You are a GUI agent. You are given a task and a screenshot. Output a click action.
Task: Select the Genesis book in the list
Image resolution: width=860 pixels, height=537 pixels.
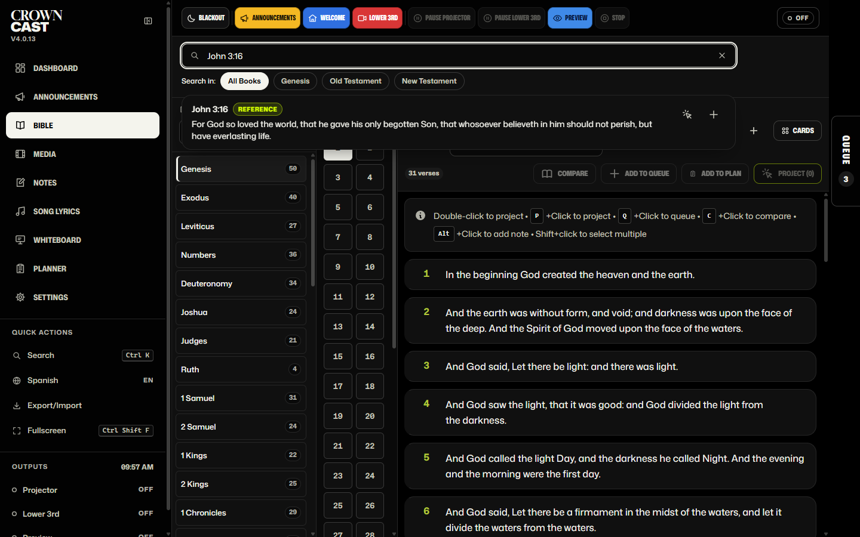[241, 169]
